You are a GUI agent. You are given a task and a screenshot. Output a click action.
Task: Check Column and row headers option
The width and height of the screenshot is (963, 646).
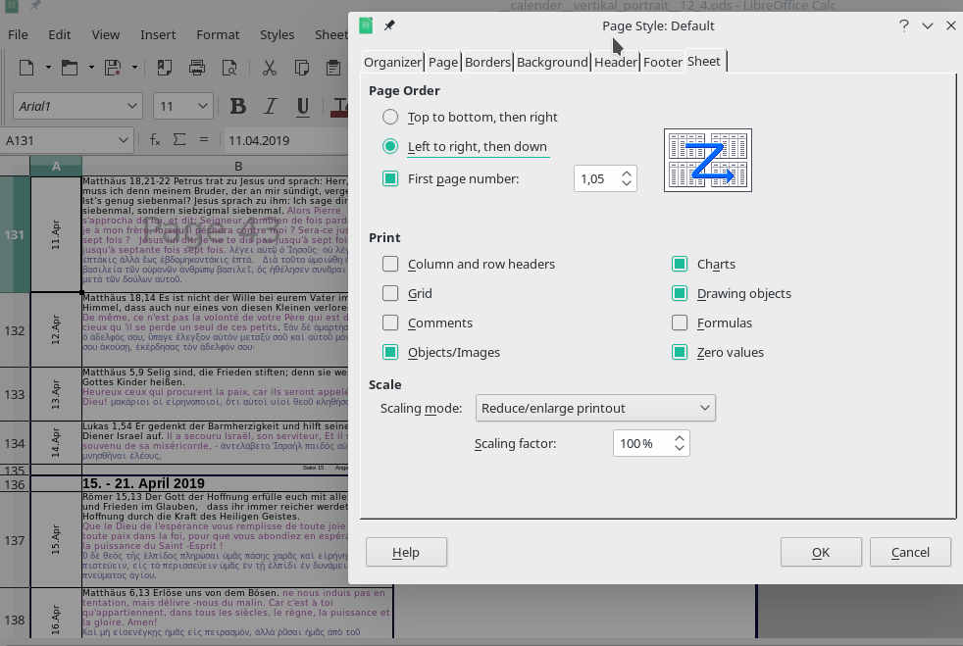click(390, 264)
